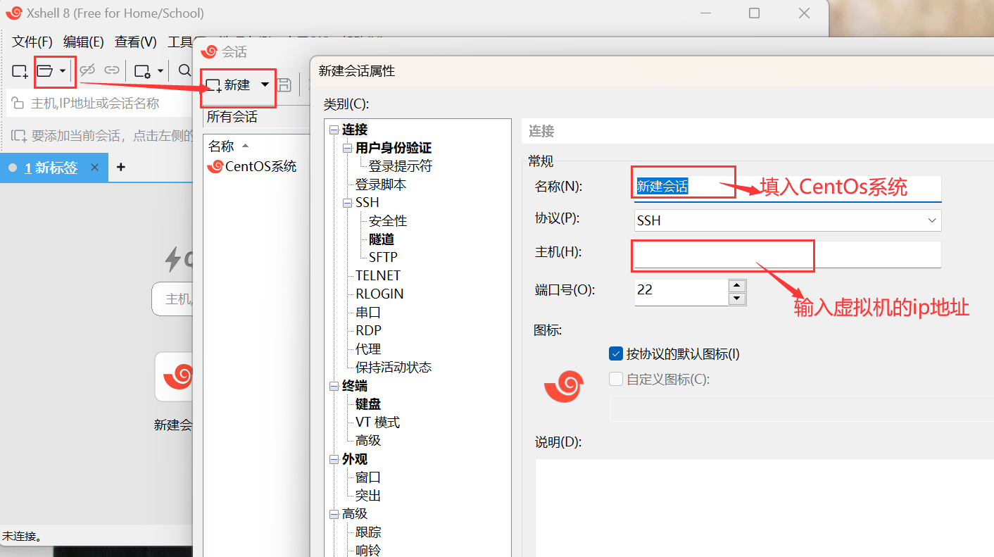Viewport: 994px width, 557px height.
Task: Close the 新标签 tab with its X
Action: pyautogui.click(x=95, y=168)
